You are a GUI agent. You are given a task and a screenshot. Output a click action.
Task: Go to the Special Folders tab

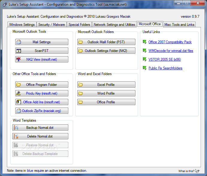pyautogui.click(x=79, y=25)
